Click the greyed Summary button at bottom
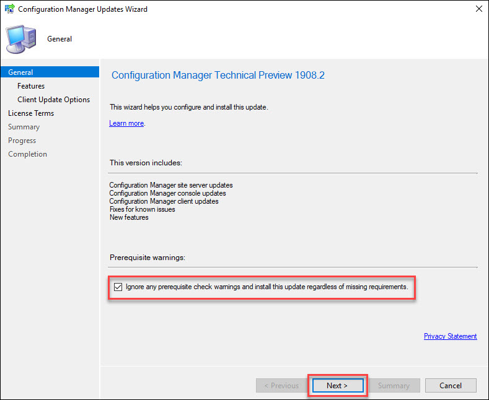 tap(394, 385)
